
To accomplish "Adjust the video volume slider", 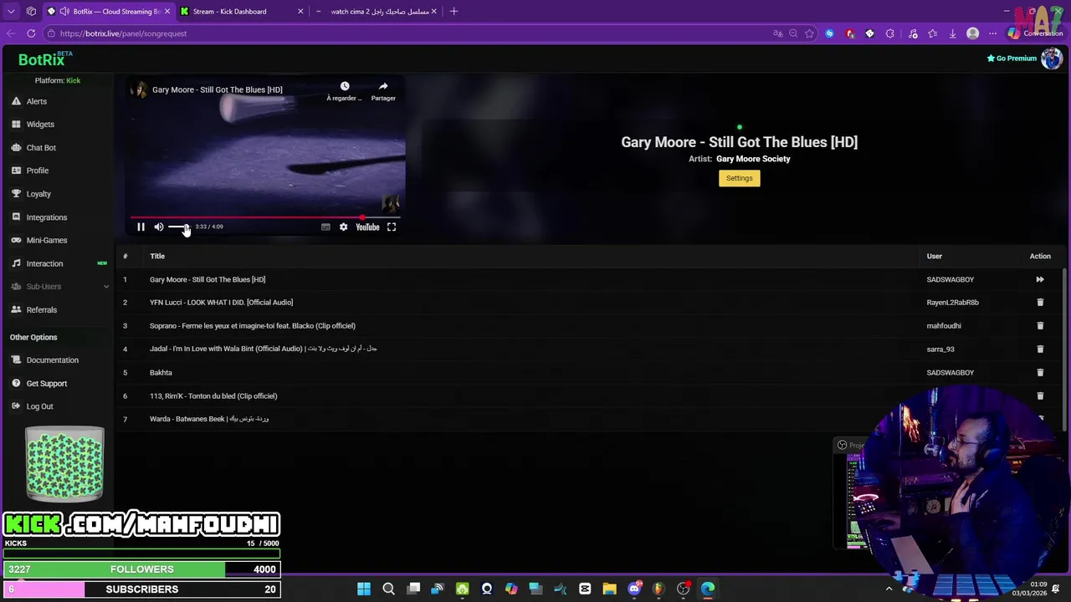I will tap(179, 227).
